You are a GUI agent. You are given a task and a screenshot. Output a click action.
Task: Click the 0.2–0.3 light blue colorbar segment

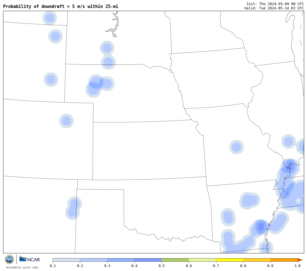tap(94, 260)
